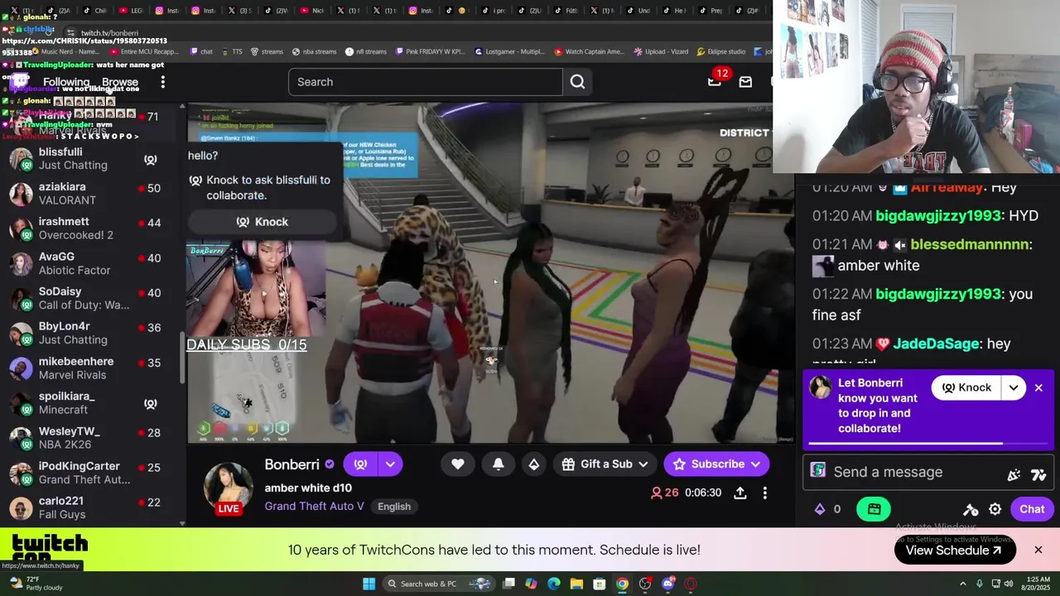The height and width of the screenshot is (596, 1060).
Task: Open SoDaisy Call of Duty channel
Action: 91,298
